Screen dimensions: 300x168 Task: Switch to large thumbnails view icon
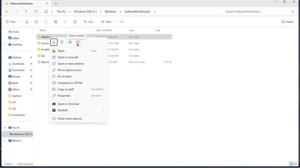click(x=295, y=164)
